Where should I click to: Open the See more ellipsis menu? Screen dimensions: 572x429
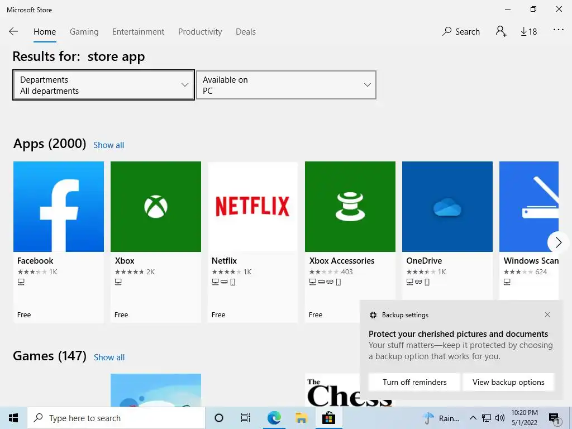click(559, 30)
